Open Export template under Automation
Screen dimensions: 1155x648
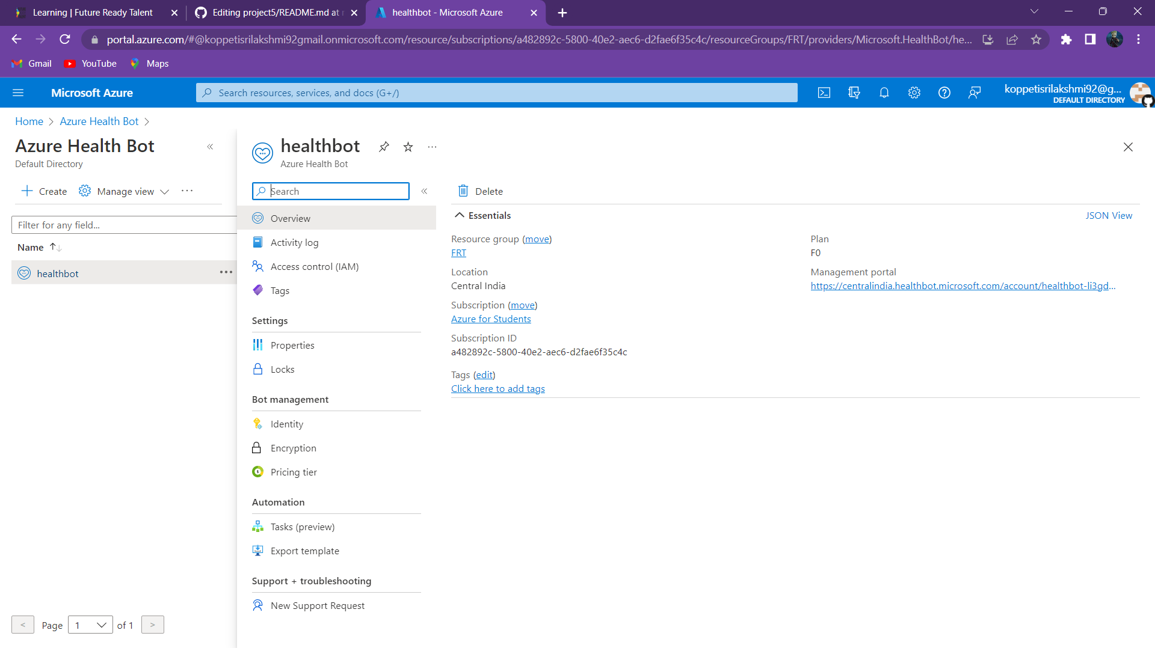pos(304,551)
